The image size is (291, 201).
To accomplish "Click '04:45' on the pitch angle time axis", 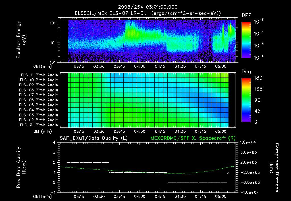I will [x=200, y=131].
